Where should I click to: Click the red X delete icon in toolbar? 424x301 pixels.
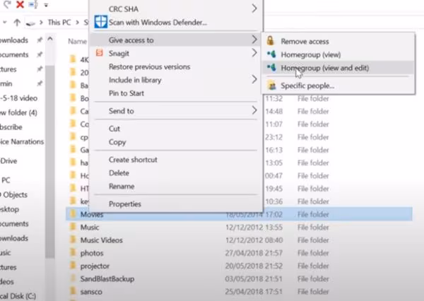click(x=20, y=5)
